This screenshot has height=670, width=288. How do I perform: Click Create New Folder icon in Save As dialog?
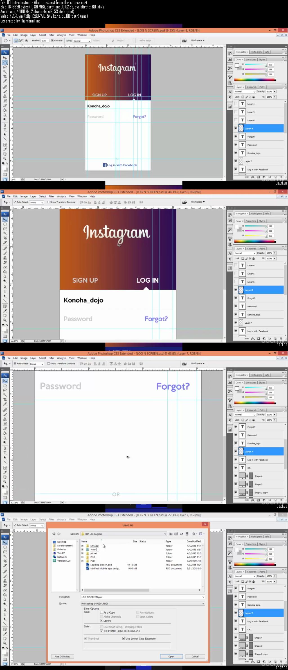click(176, 534)
